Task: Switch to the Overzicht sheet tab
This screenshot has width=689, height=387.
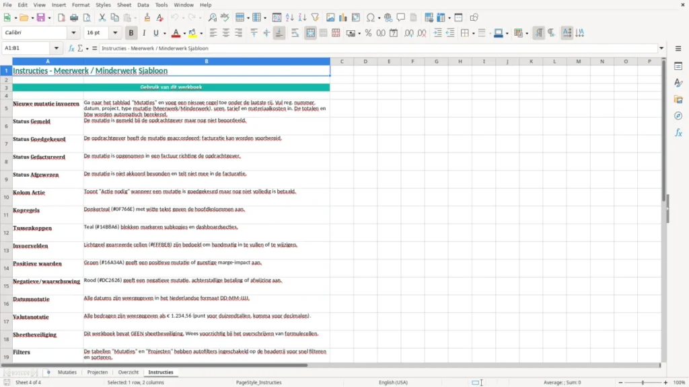Action: click(129, 372)
